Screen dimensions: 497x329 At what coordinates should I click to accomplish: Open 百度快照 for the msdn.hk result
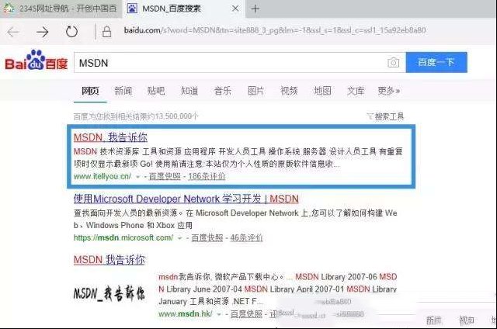point(246,313)
